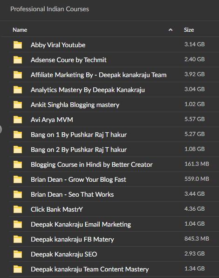Sort files by the Size column header

point(189,30)
